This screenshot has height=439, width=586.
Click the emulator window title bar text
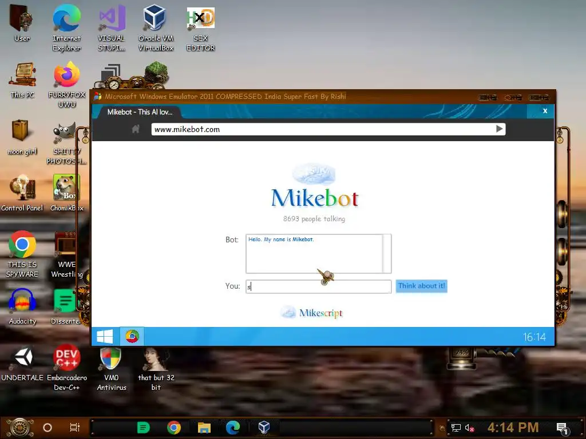(225, 96)
